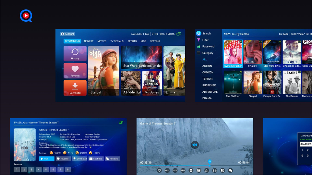Open the History tile
Screen dimensions: 312x175
pyautogui.click(x=75, y=53)
